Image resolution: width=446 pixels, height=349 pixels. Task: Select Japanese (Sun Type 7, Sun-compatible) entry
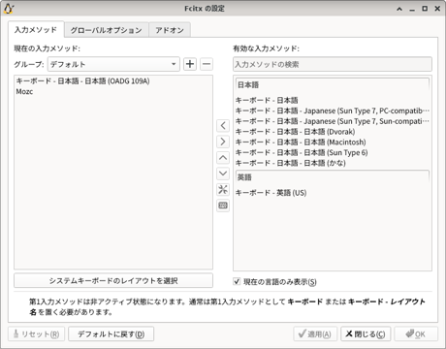(x=333, y=121)
